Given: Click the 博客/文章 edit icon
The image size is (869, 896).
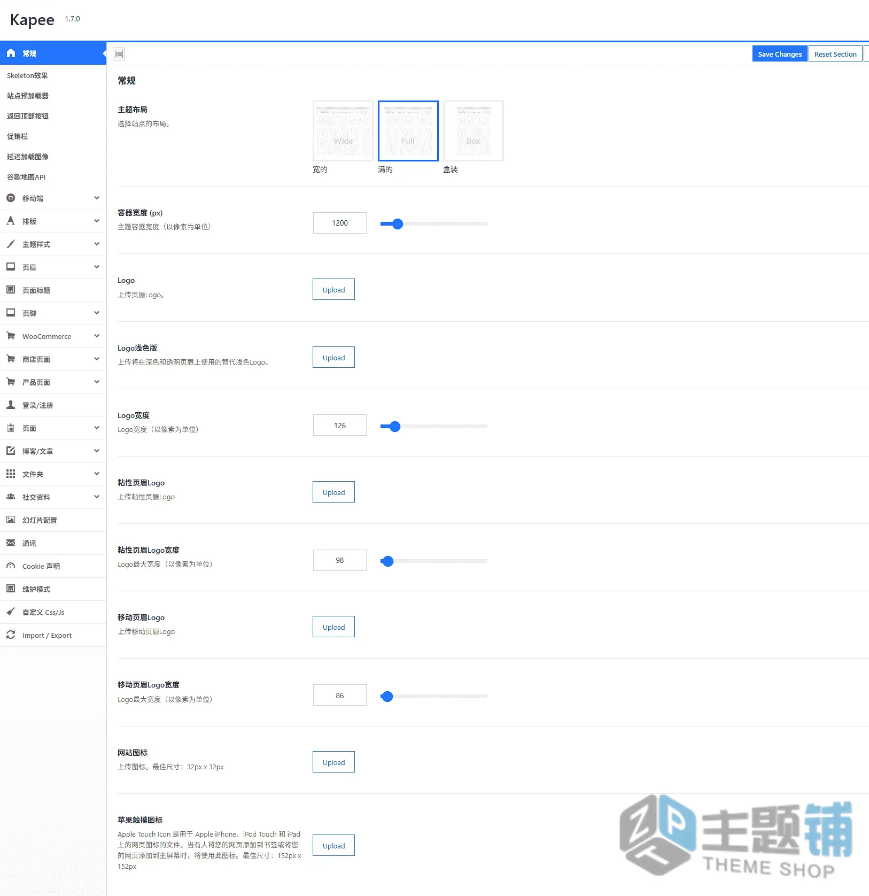Looking at the screenshot, I should (11, 451).
